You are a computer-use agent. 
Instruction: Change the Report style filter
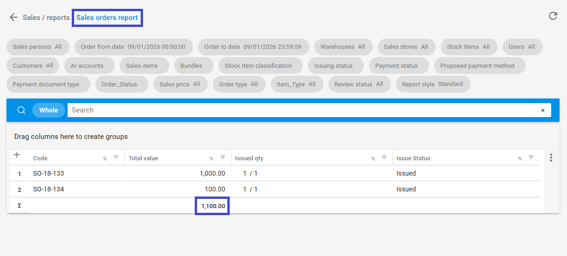click(x=433, y=84)
